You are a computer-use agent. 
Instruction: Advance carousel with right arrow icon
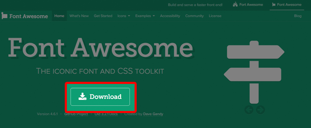[260, 110]
